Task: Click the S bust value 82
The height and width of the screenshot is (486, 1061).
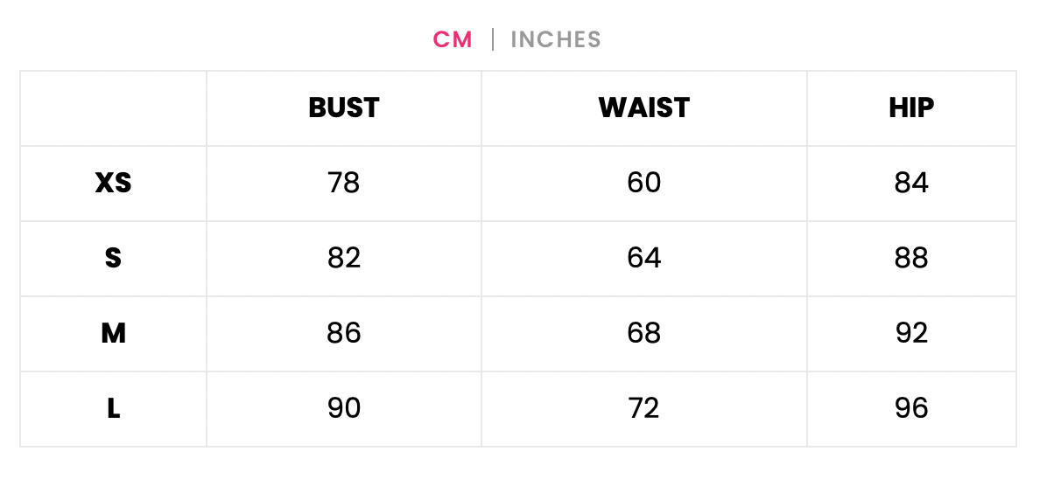Action: click(x=344, y=258)
